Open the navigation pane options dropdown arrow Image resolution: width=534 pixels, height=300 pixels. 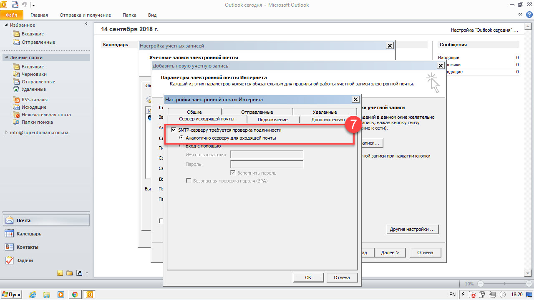point(87,273)
